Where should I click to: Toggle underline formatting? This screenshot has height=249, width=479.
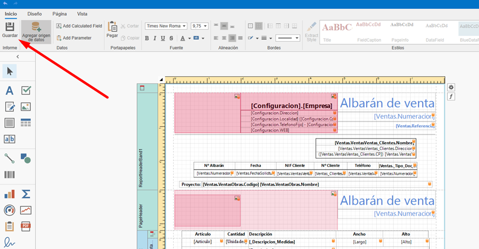163,38
